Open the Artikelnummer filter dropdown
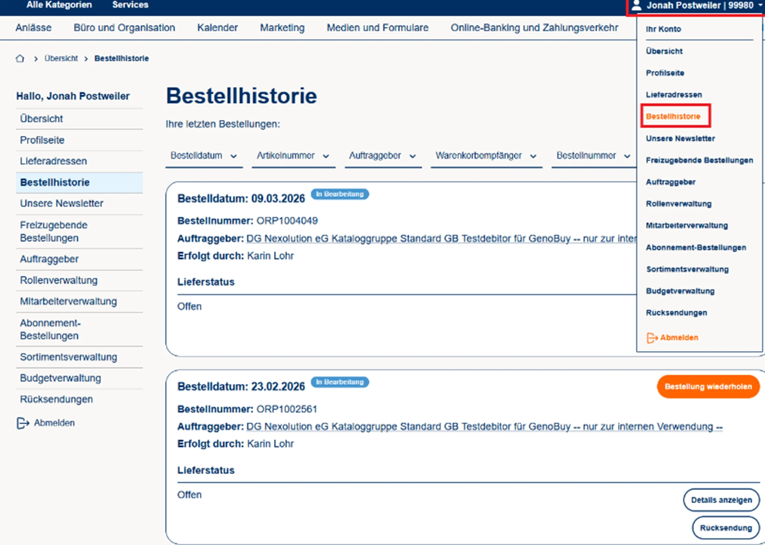The width and height of the screenshot is (765, 545). [293, 156]
